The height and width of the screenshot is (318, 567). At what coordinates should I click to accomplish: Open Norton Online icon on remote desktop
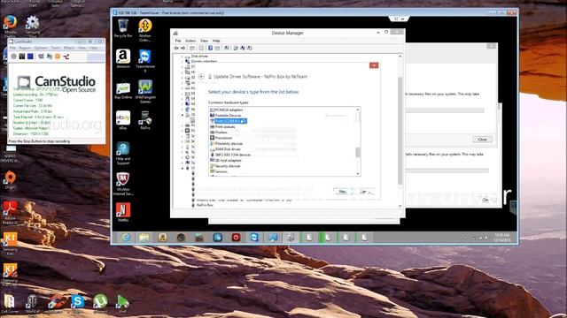click(x=145, y=30)
